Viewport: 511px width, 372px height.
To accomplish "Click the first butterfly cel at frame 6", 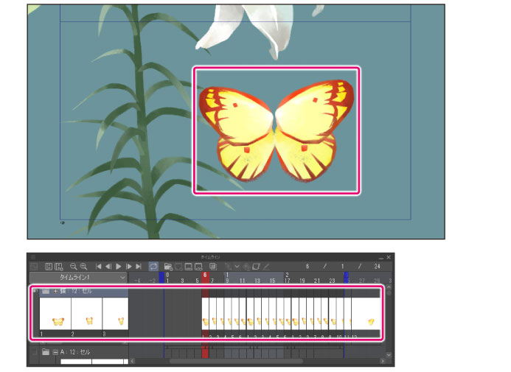I will (x=205, y=314).
